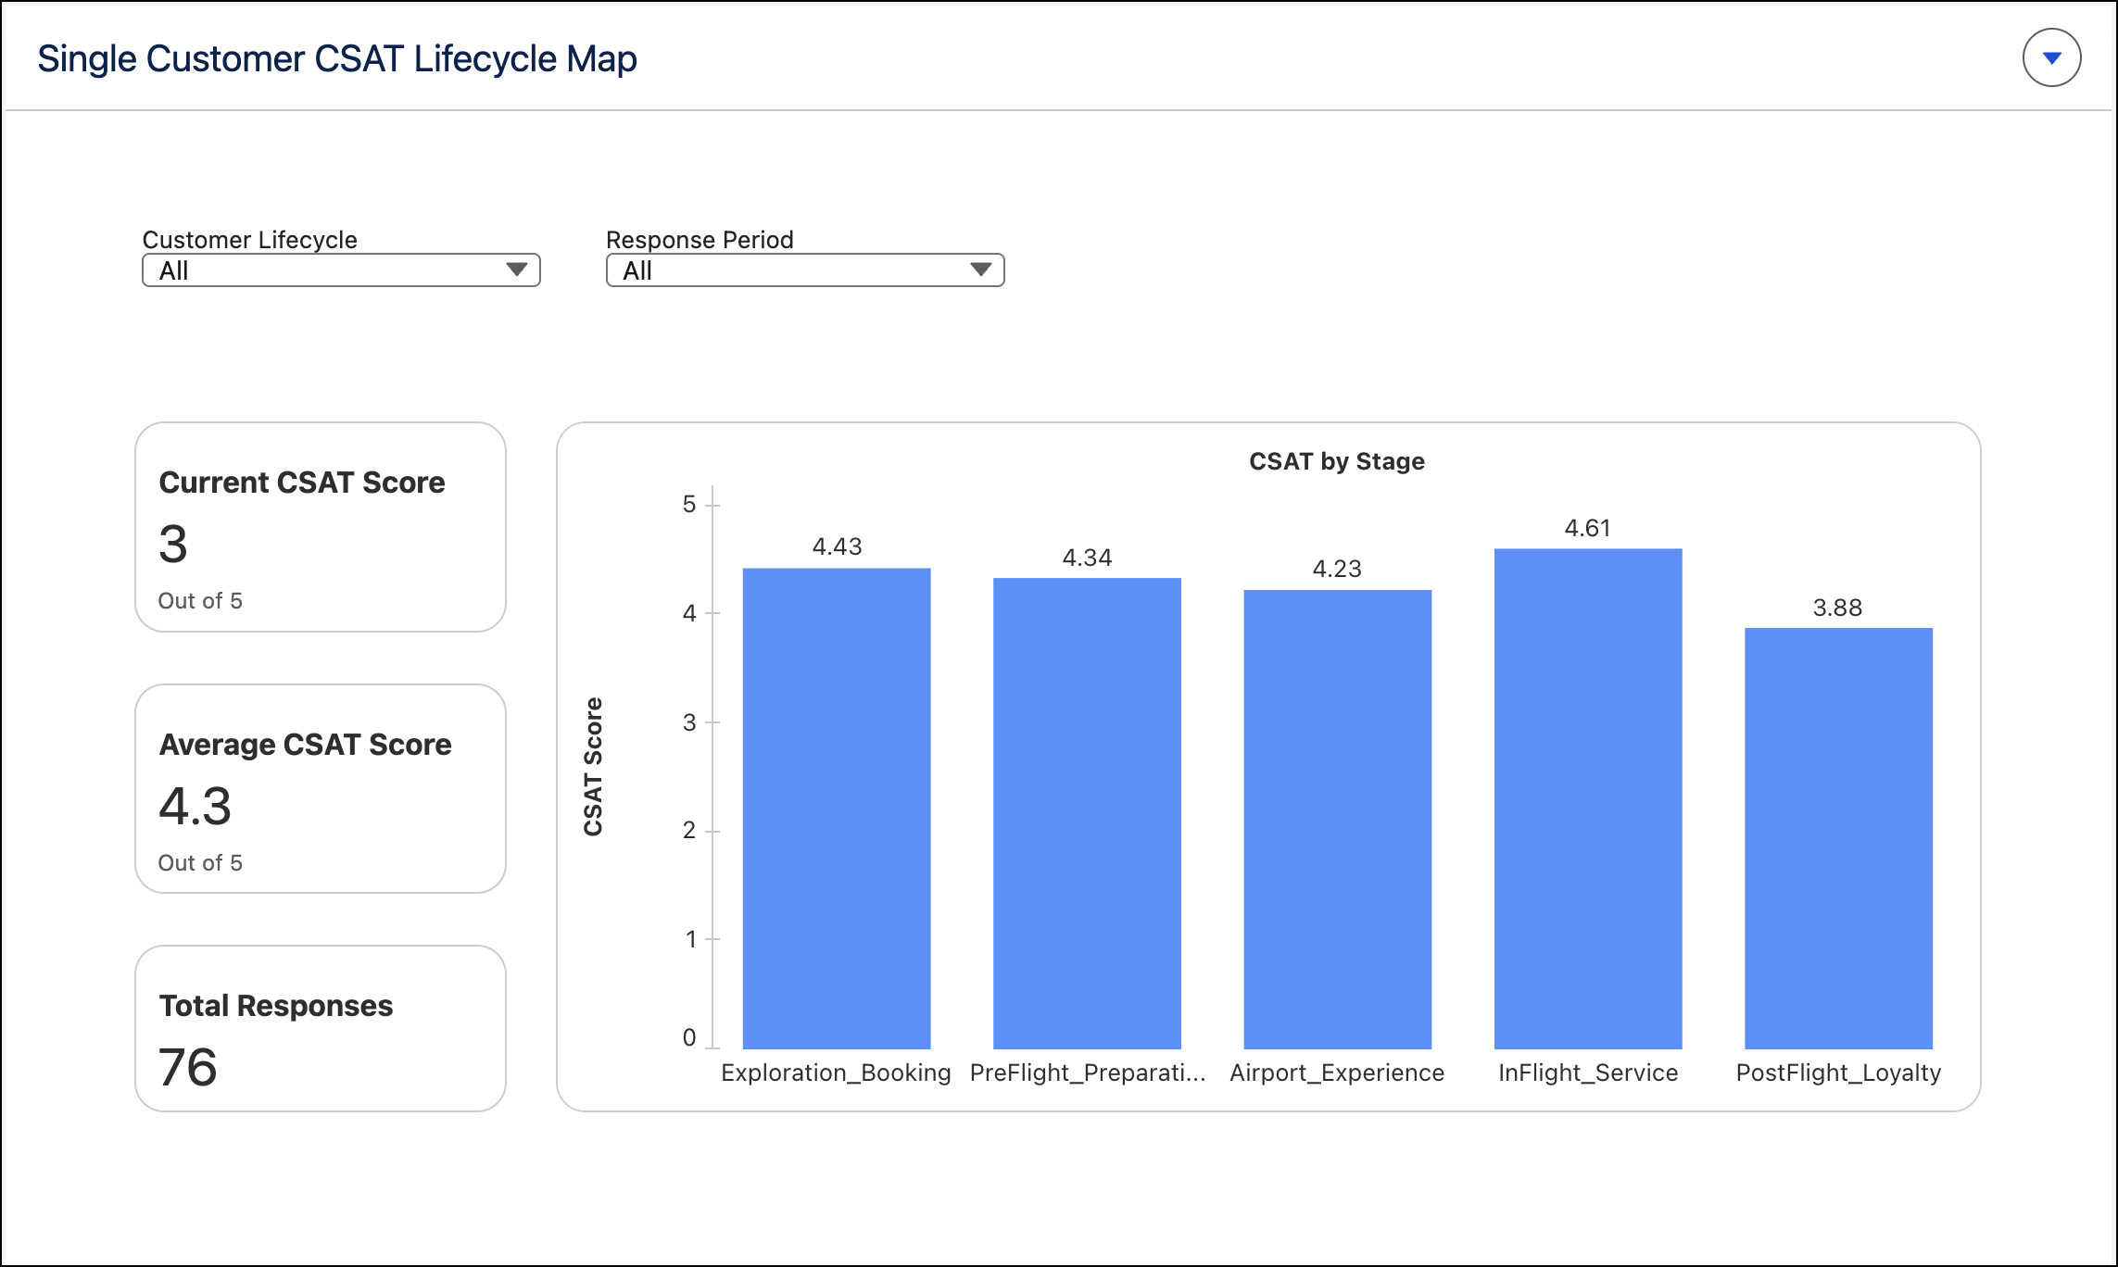Image resolution: width=2118 pixels, height=1267 pixels.
Task: Click the Average CSAT Score heading
Action: pyautogui.click(x=305, y=745)
